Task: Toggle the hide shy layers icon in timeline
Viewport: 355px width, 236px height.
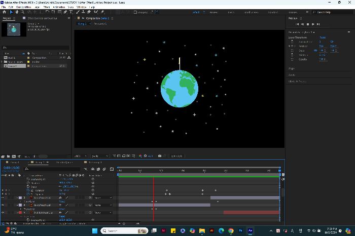Action: 93,169
